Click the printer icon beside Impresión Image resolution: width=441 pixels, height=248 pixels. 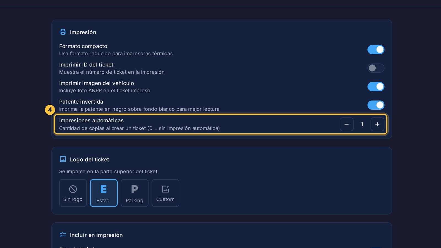pyautogui.click(x=63, y=32)
